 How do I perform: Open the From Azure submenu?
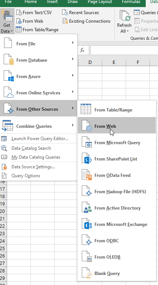[x=39, y=75]
